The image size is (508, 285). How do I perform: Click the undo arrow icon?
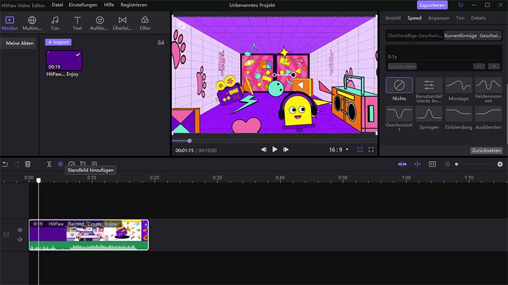point(5,164)
